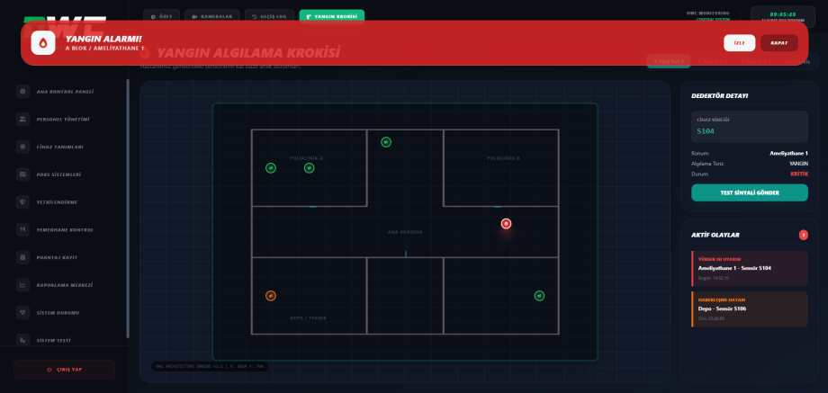Open Sistem Durumu heartbeat icon

(22, 313)
